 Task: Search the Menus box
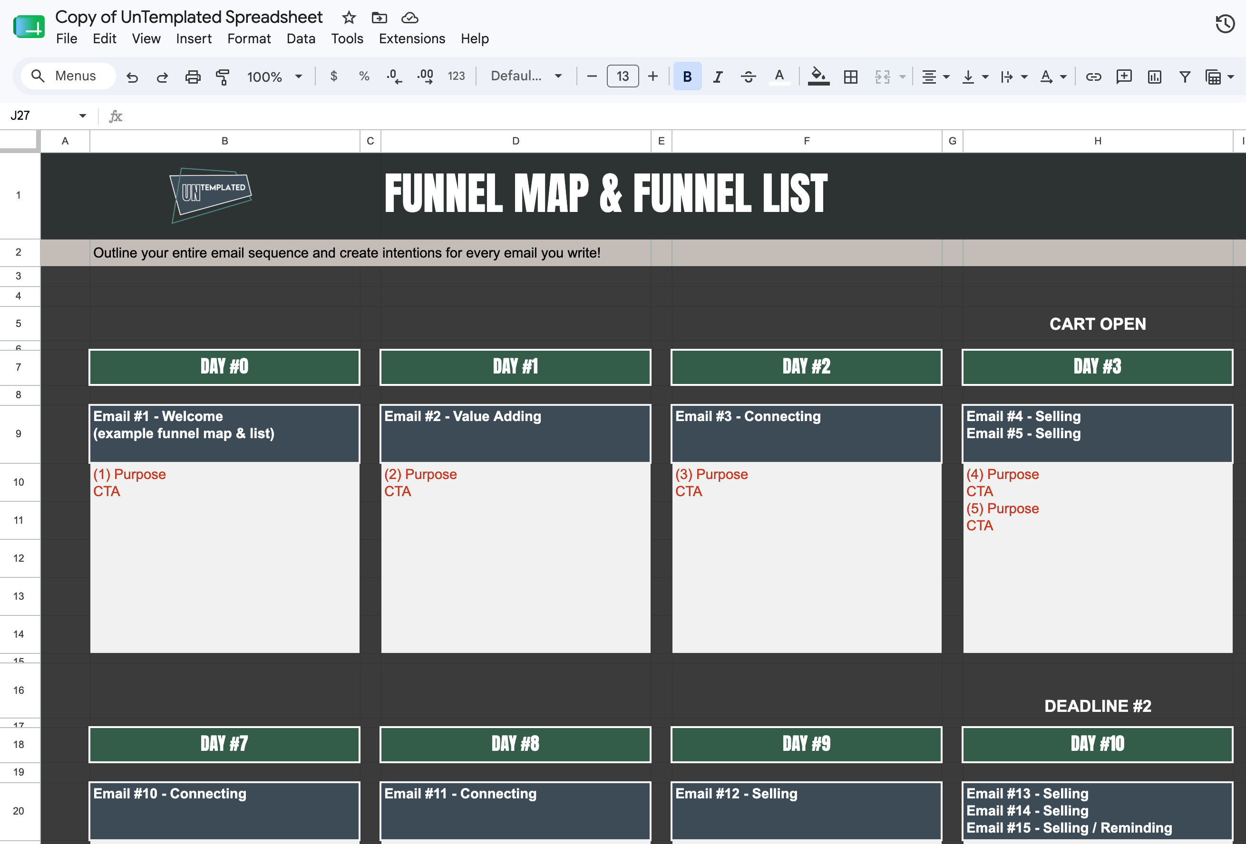coord(68,76)
